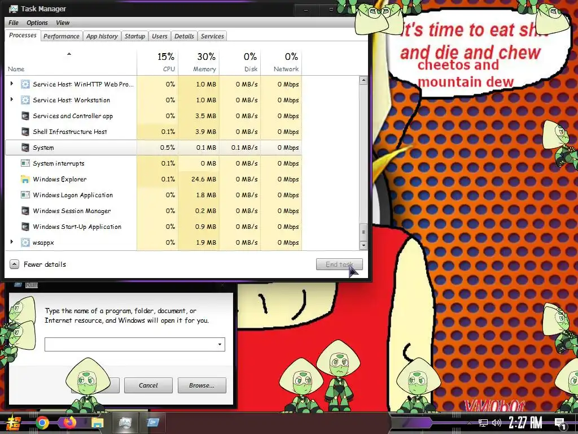
Task: Open the Run dialog input dropdown arrow
Action: 220,344
